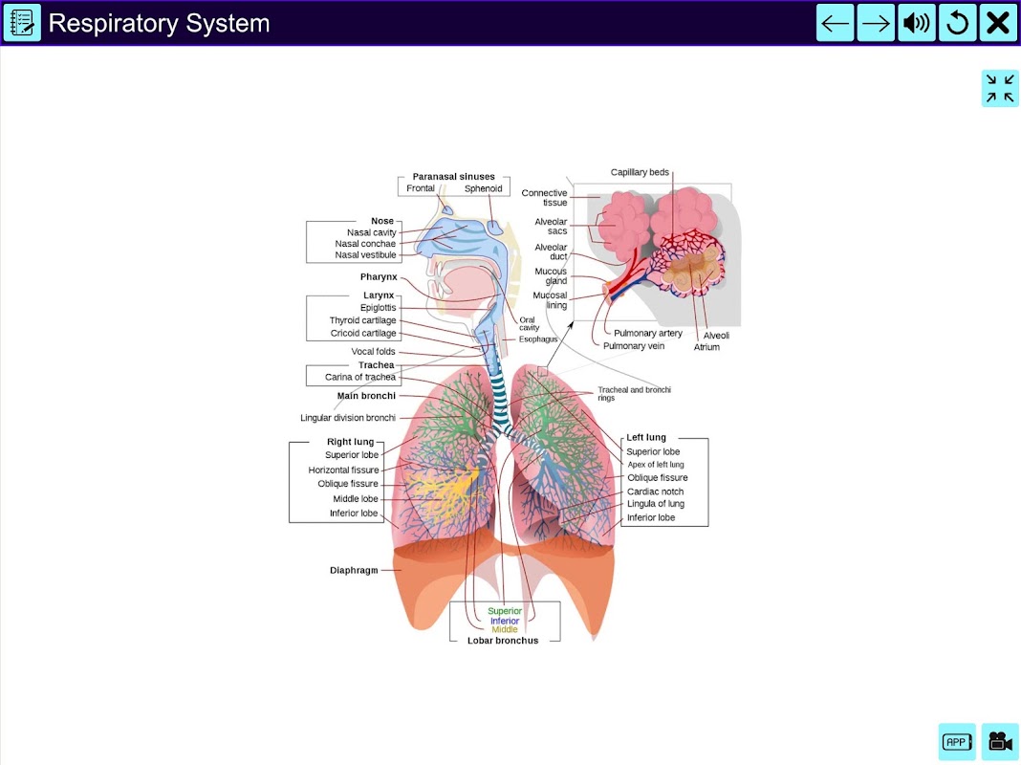Click the 'Cricoid cartilage' label
This screenshot has height=765, width=1021.
[363, 333]
